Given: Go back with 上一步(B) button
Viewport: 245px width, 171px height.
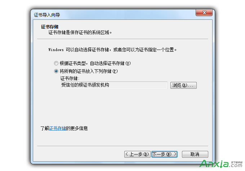Looking at the screenshot, I should 137,154.
